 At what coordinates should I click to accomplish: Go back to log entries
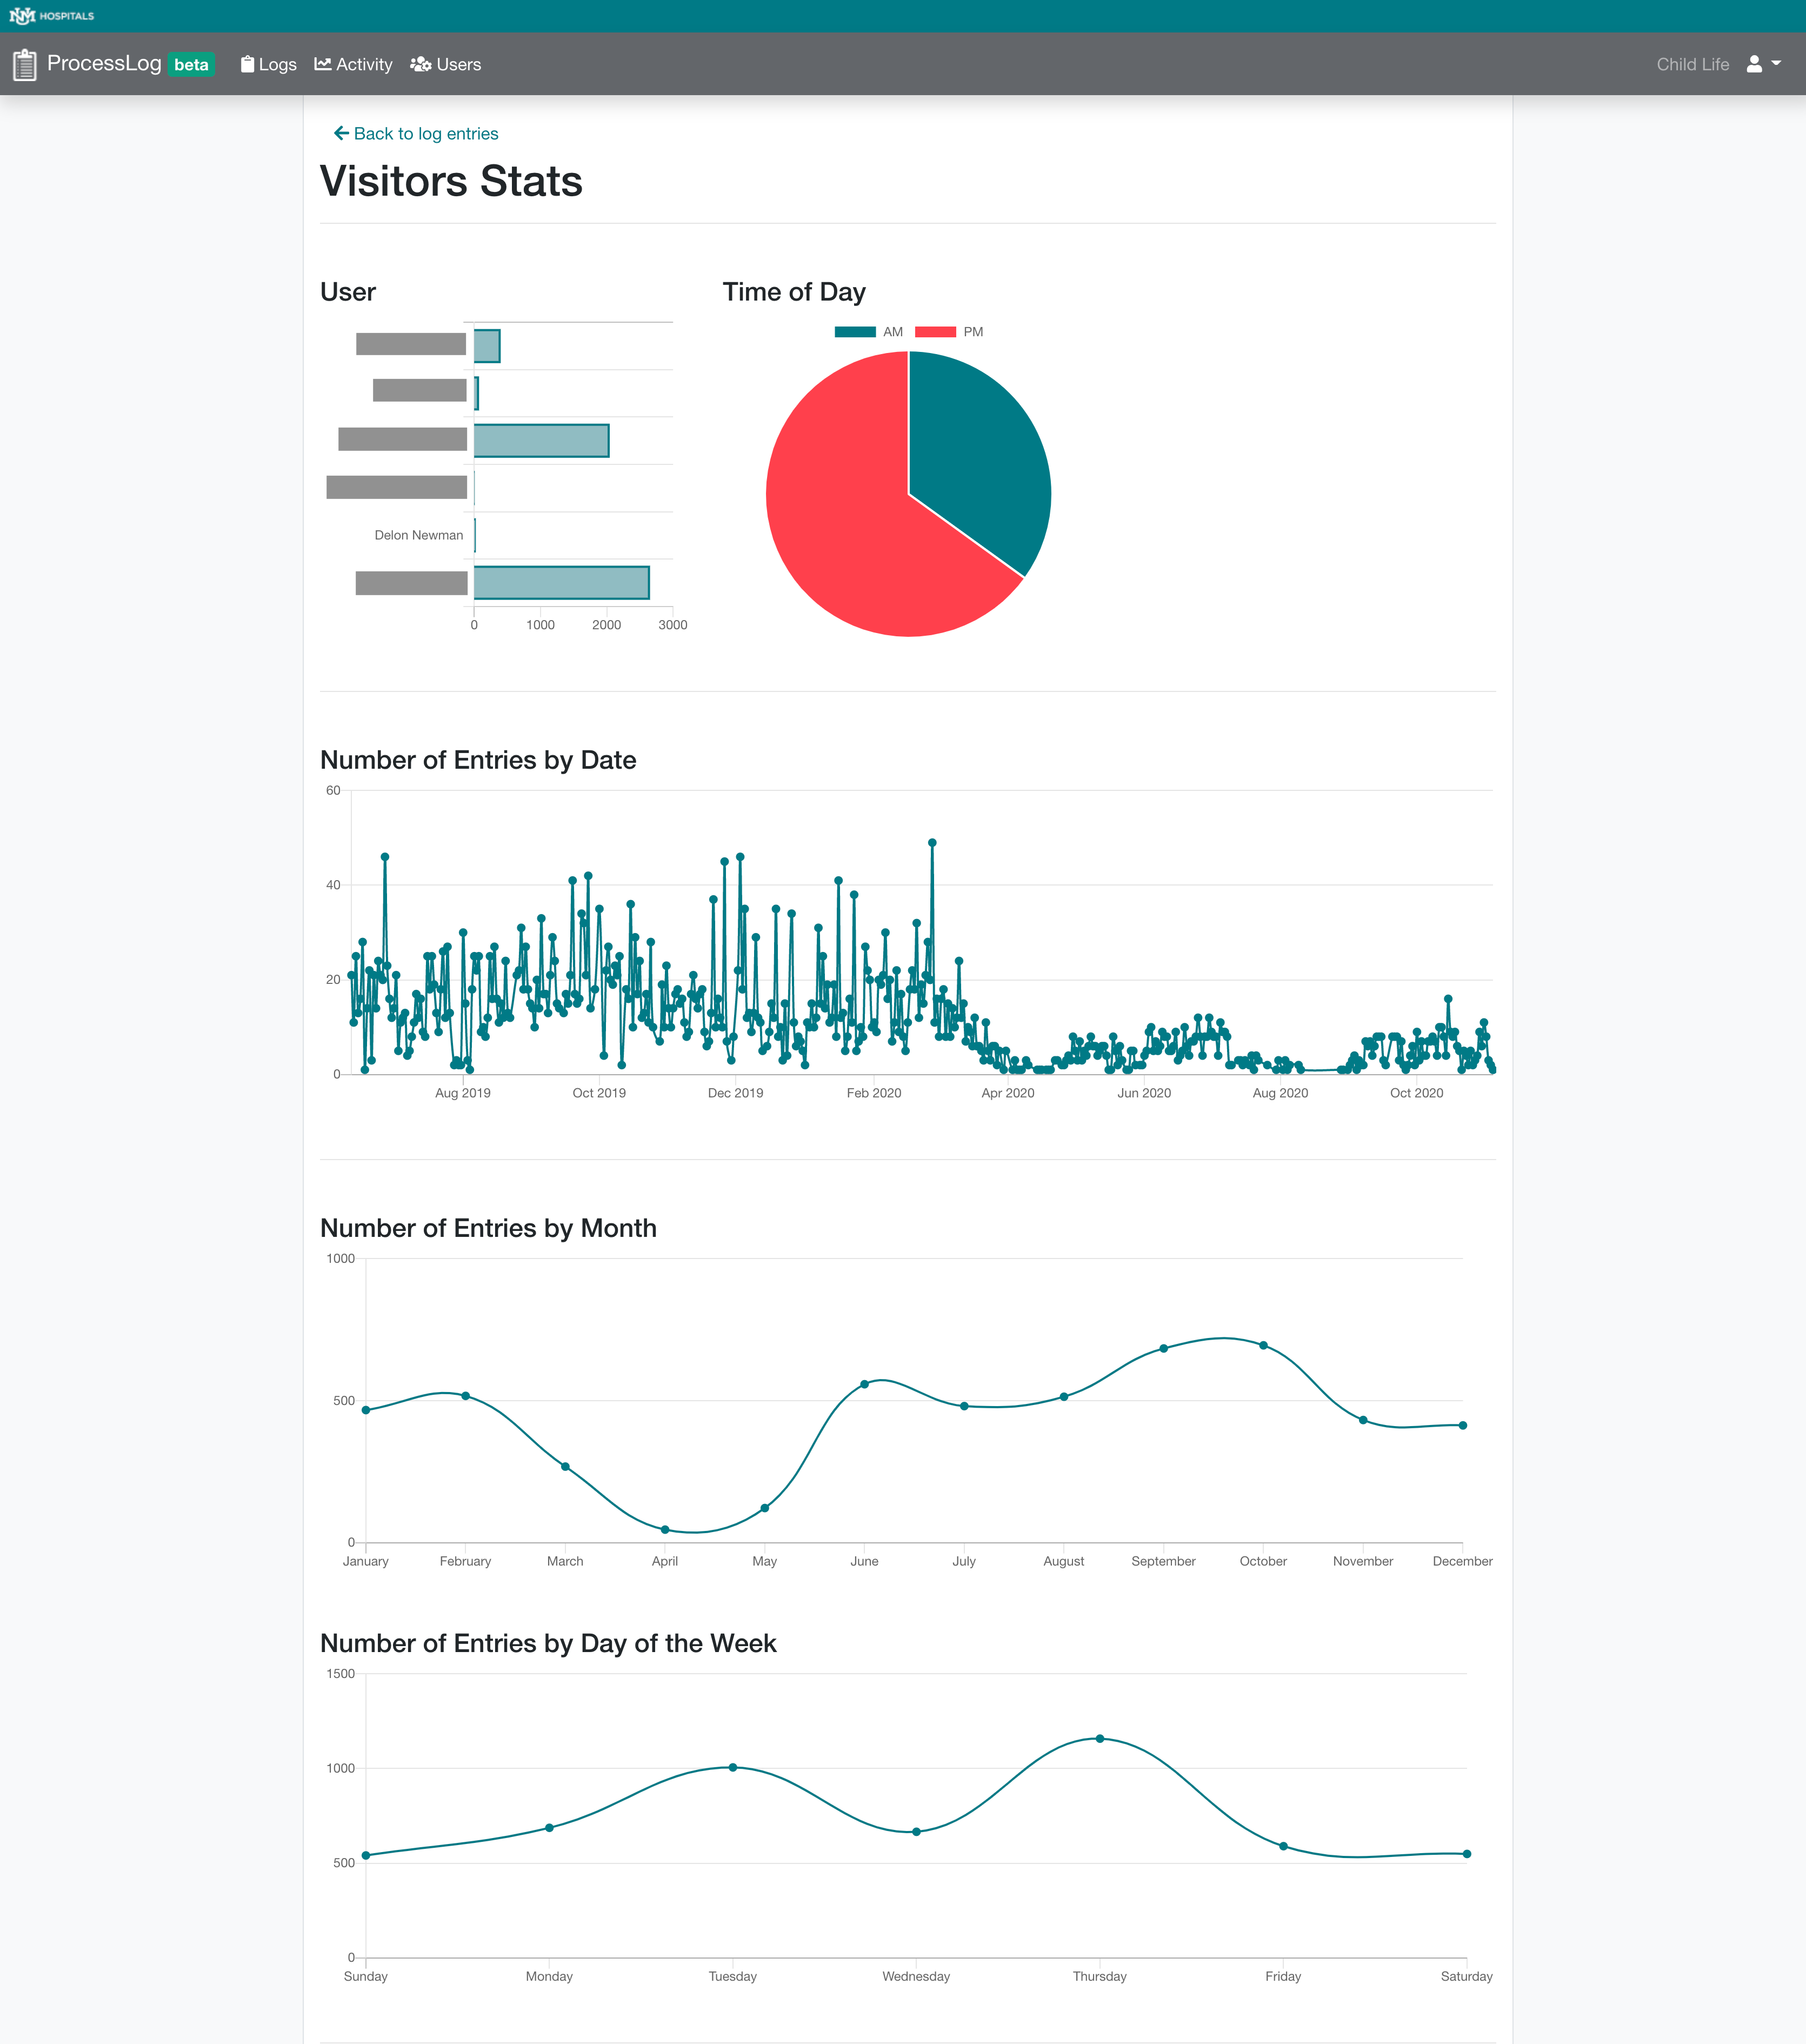click(x=416, y=133)
